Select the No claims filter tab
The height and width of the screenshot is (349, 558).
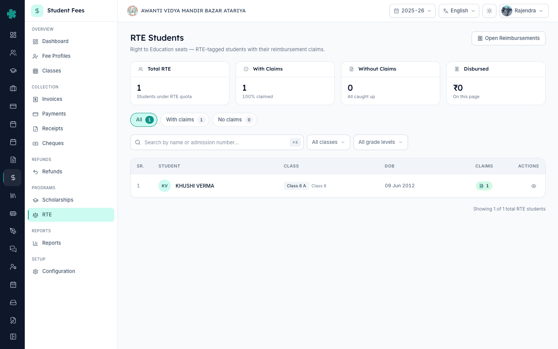(234, 120)
